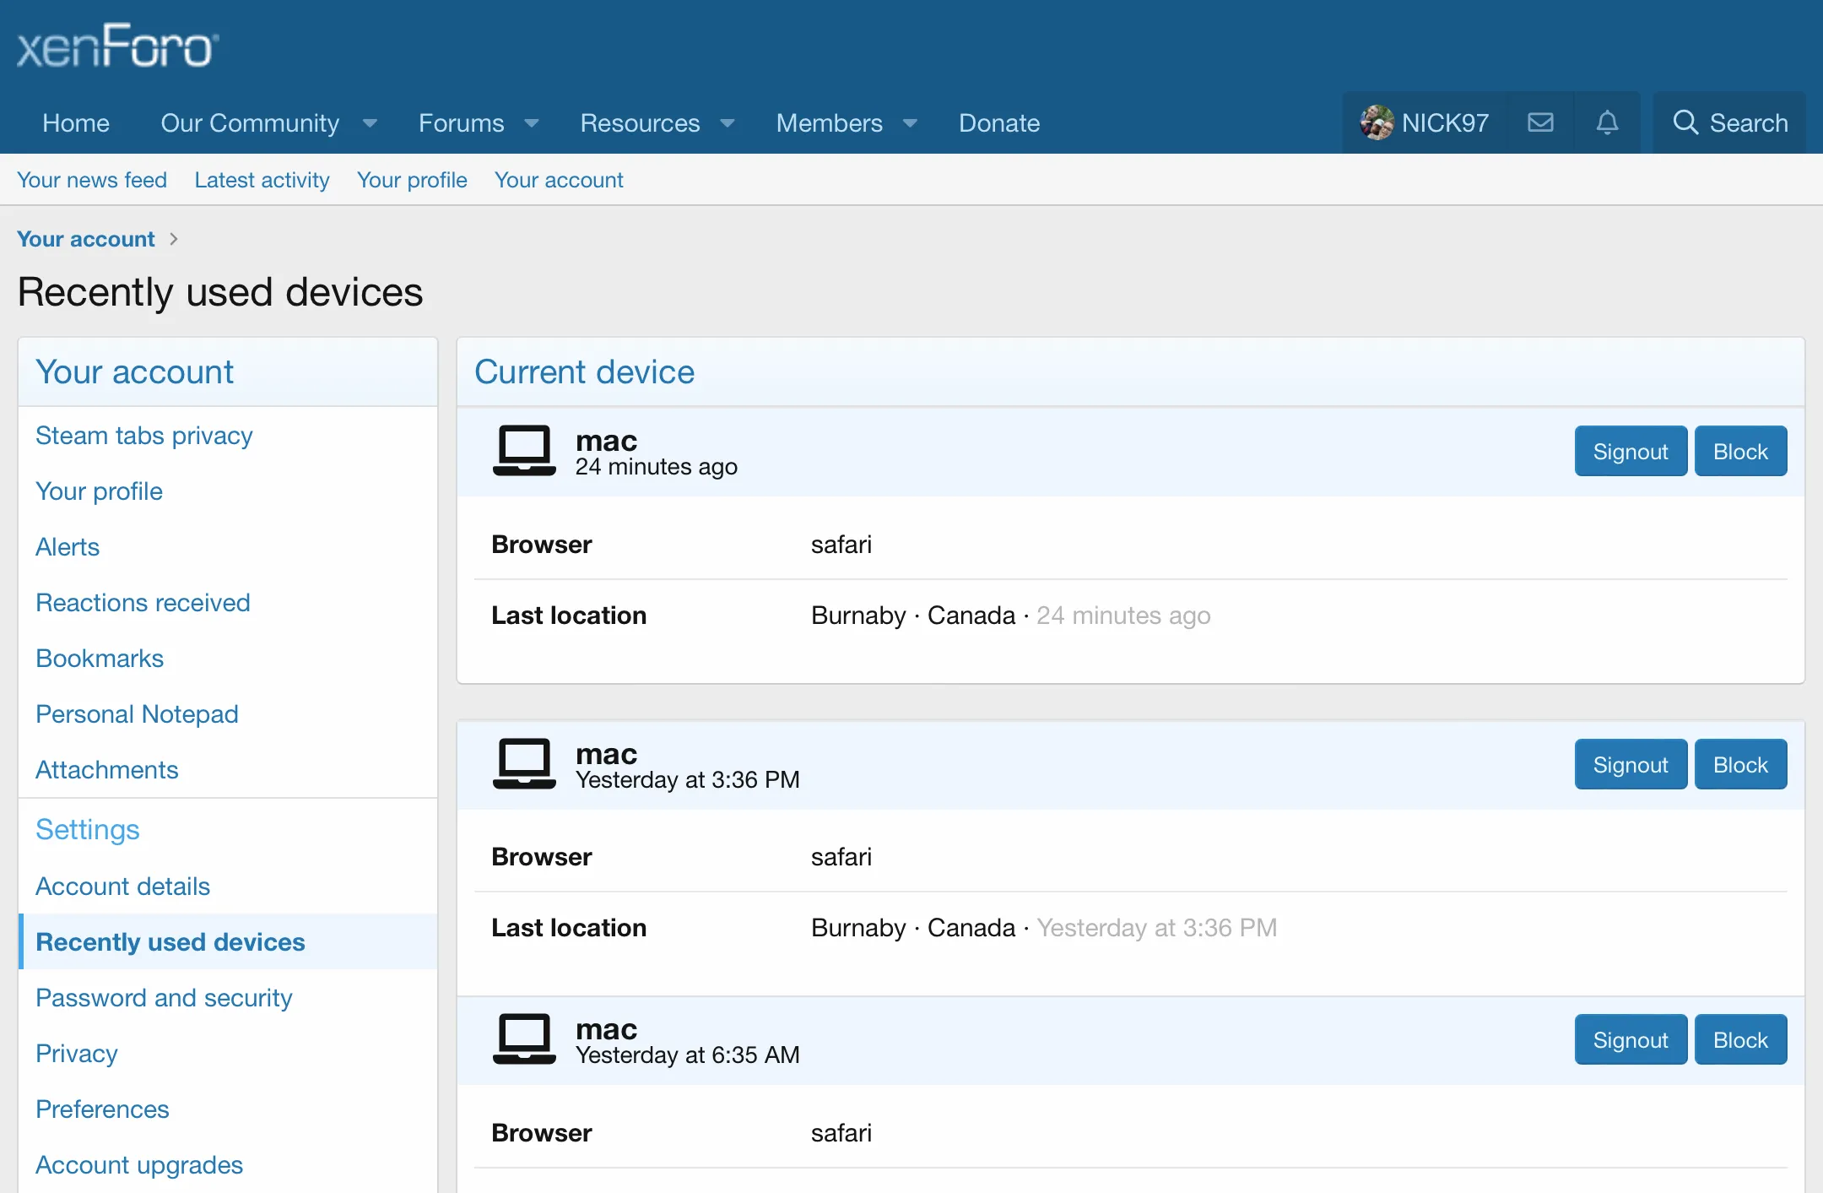Click laptop icon for 3:36 PM device
This screenshot has height=1193, width=1823.
click(x=524, y=764)
